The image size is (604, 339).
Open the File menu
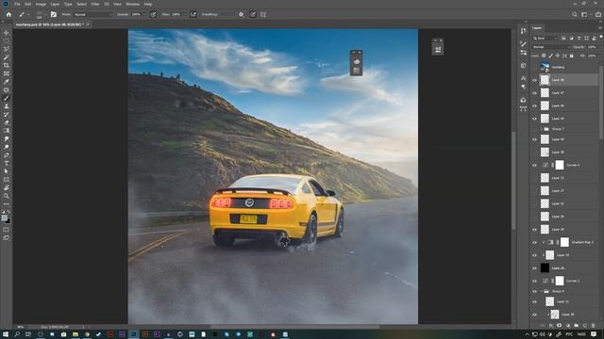pos(17,4)
